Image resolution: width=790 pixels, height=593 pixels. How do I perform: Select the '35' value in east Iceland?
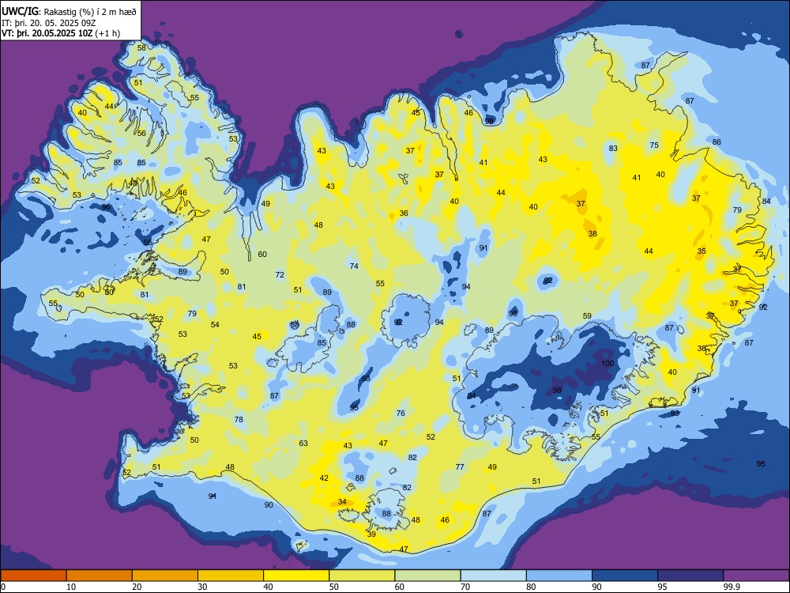tap(702, 251)
